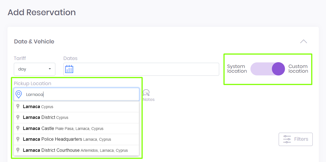The height and width of the screenshot is (162, 326).
Task: Open the Filters button
Action: 296,139
